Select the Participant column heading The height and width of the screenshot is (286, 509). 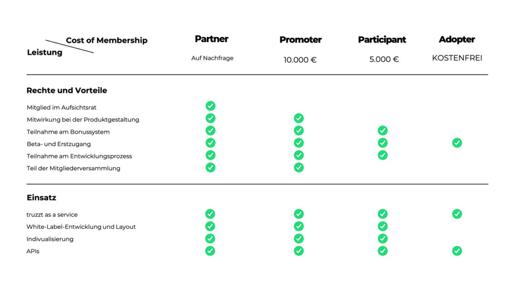pos(382,40)
